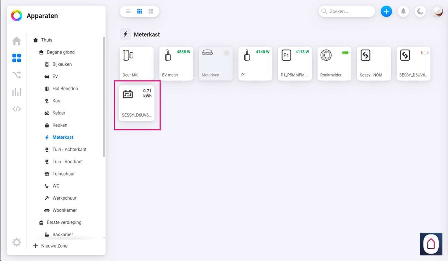Open the Deur MK device tile

point(137,64)
